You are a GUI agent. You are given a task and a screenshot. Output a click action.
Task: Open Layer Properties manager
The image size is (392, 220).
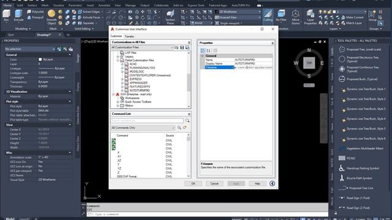(311, 17)
